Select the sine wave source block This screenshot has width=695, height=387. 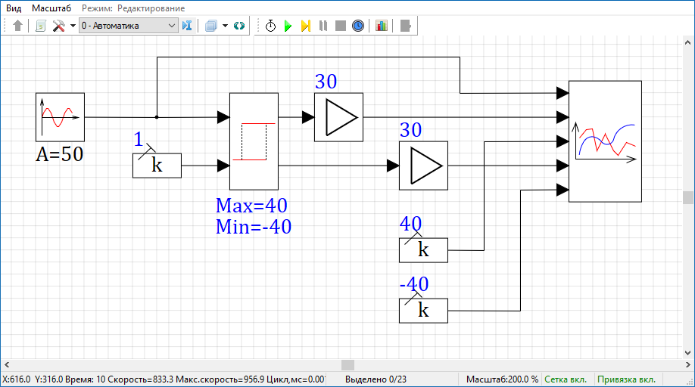(x=60, y=117)
